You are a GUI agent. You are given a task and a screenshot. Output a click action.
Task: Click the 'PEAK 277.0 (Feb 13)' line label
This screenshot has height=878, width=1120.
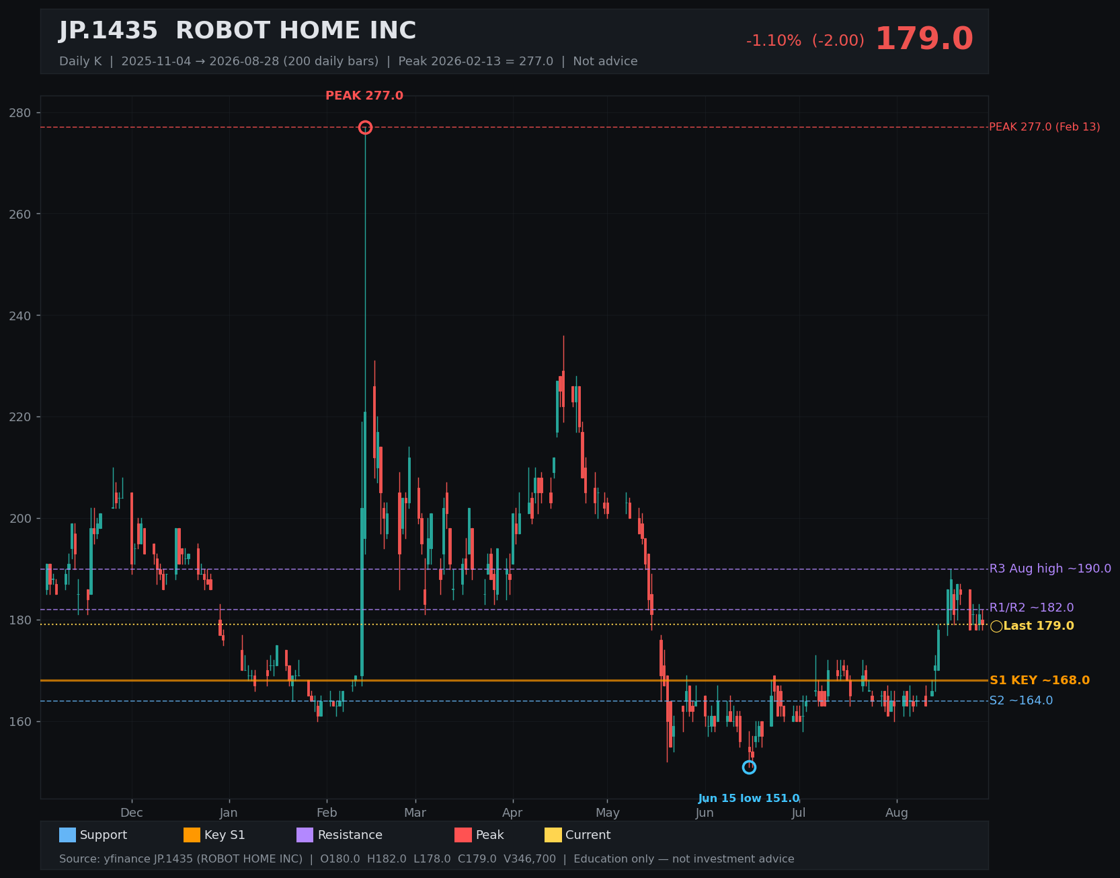[x=1045, y=126]
